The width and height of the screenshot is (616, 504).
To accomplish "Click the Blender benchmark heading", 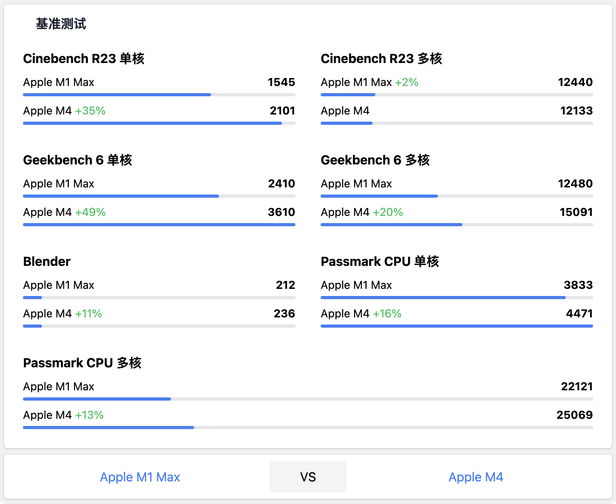I will click(47, 262).
